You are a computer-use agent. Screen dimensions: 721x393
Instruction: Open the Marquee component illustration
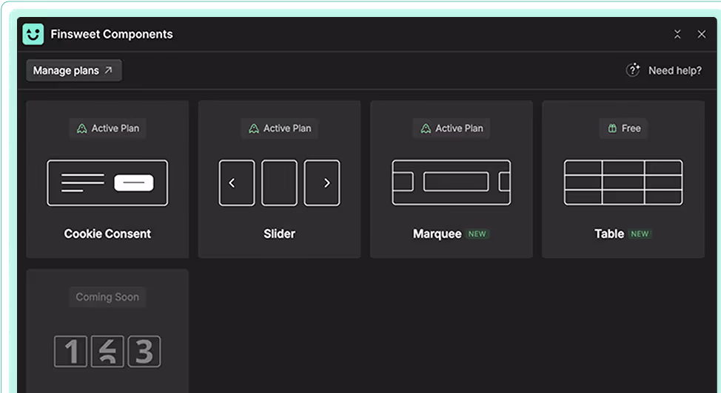click(x=452, y=182)
